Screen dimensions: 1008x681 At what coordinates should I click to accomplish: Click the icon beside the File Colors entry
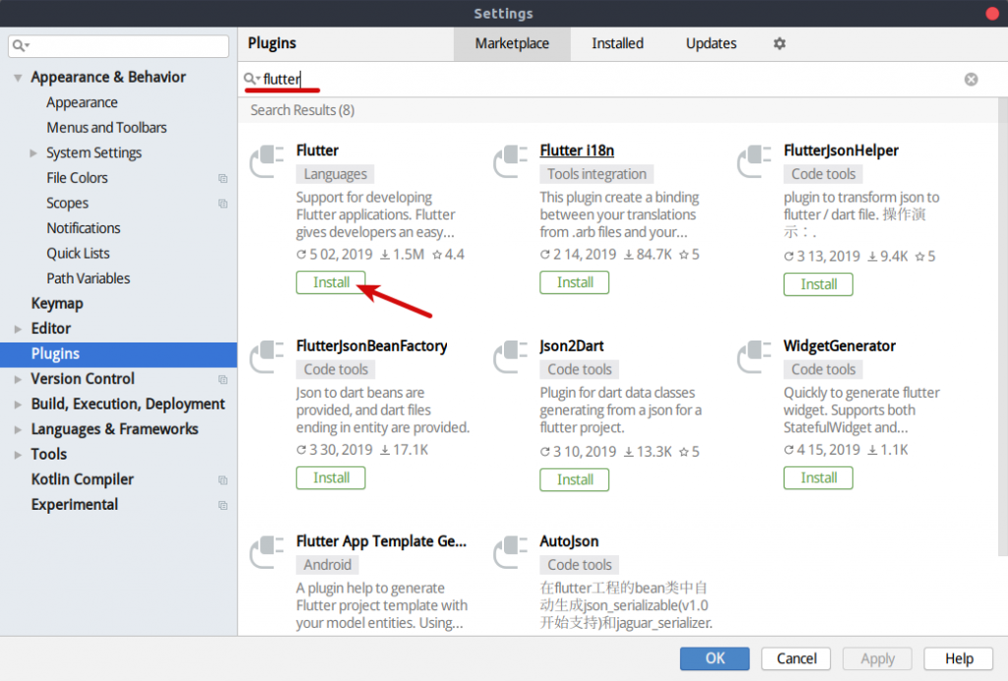pos(223,178)
